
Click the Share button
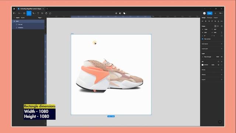[210, 13]
